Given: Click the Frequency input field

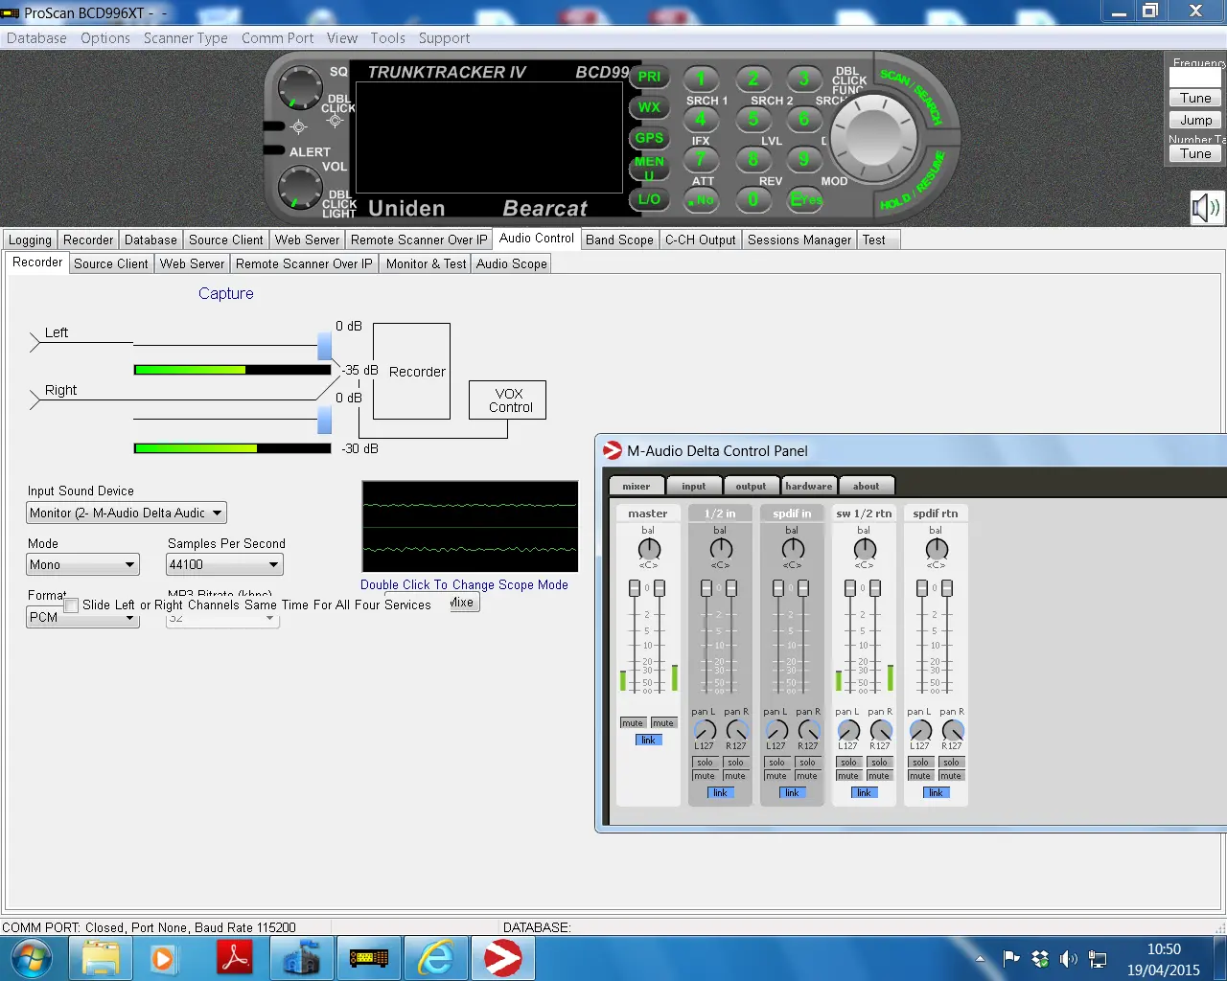Looking at the screenshot, I should (1195, 78).
